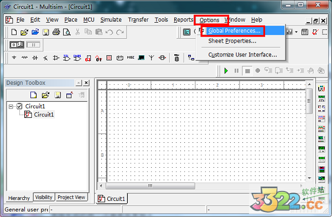Select the MISC components group

pyautogui.click(x=131, y=58)
